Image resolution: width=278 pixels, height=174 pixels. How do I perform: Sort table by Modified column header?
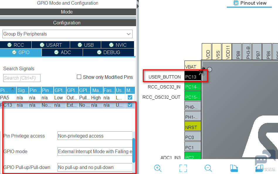tap(130, 90)
